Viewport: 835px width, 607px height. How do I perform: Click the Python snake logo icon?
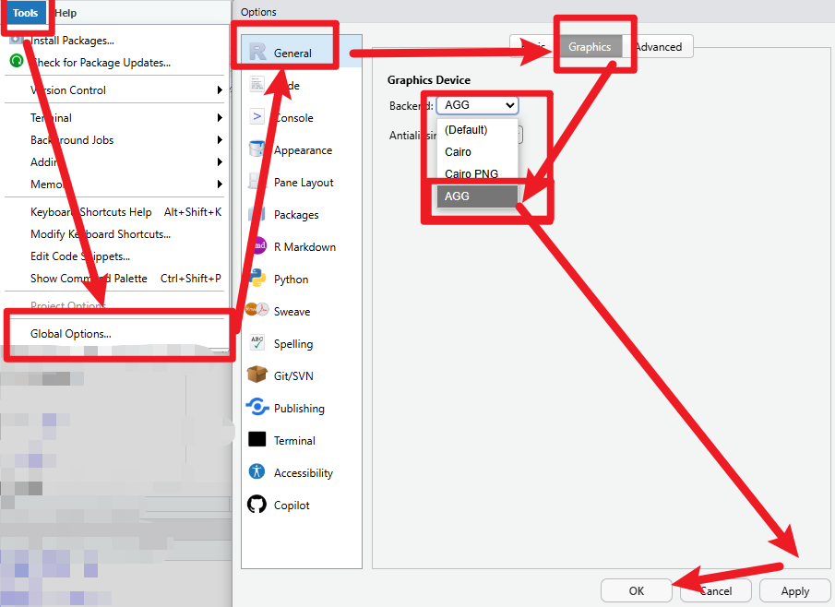point(257,278)
